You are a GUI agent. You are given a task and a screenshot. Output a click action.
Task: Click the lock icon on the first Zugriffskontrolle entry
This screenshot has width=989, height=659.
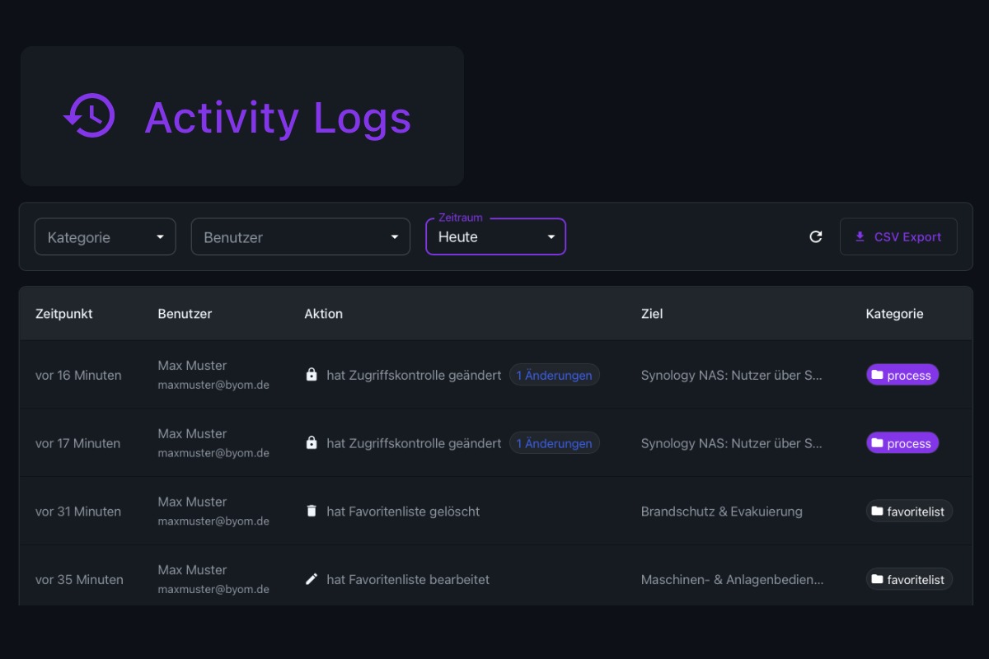pyautogui.click(x=311, y=375)
